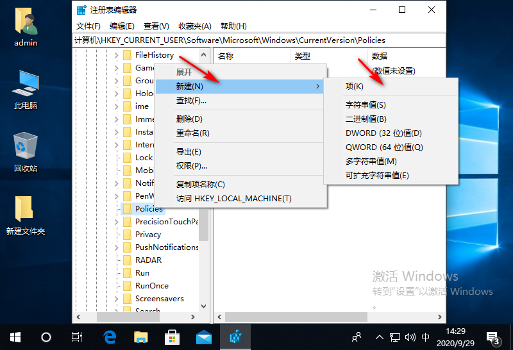
Task: Open the 收藏夹(A) menu
Action: click(195, 26)
